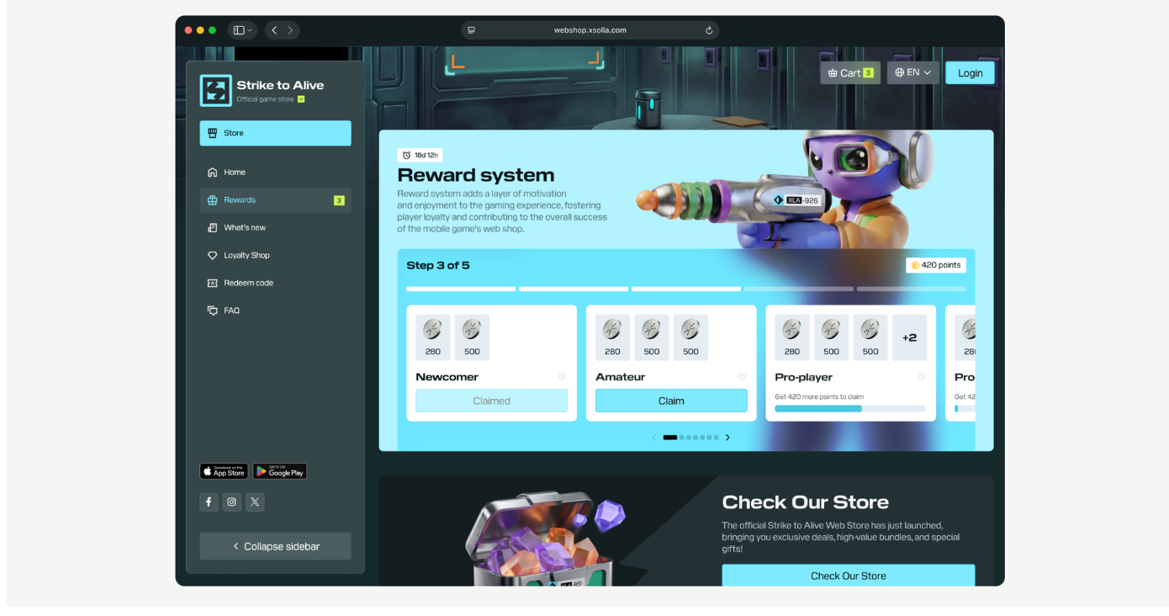Open the FAQ sidebar item
Image resolution: width=1169 pixels, height=616 pixels.
[275, 311]
